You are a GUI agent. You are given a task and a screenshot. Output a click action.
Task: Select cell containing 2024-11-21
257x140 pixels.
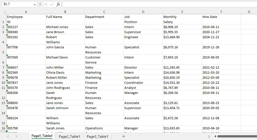tap(221, 39)
